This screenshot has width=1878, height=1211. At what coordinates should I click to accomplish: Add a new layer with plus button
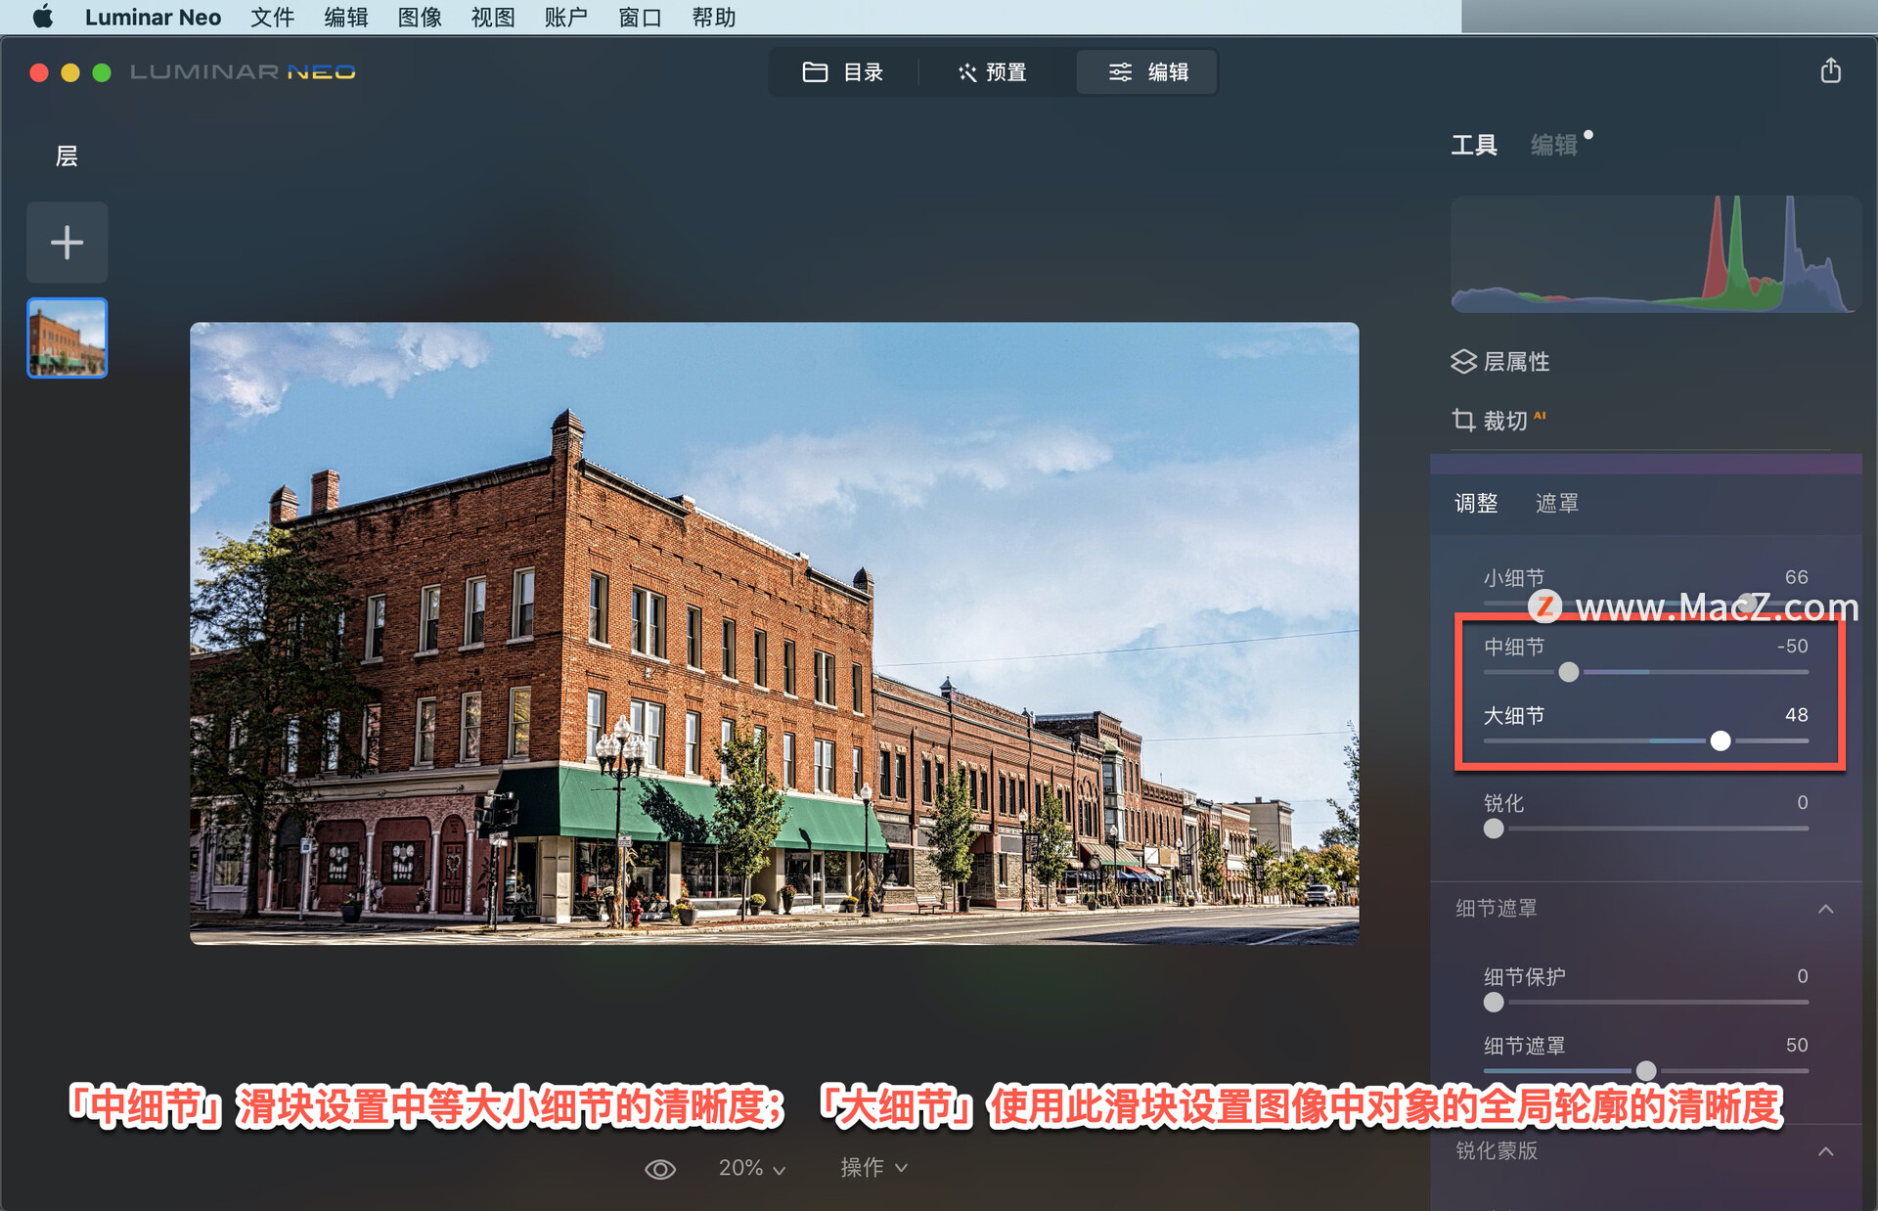[x=67, y=243]
